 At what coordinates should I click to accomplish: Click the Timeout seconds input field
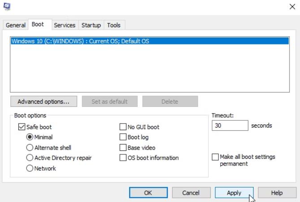coord(230,125)
